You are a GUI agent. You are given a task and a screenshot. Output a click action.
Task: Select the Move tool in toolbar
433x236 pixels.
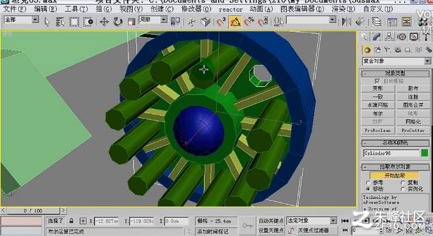104,22
